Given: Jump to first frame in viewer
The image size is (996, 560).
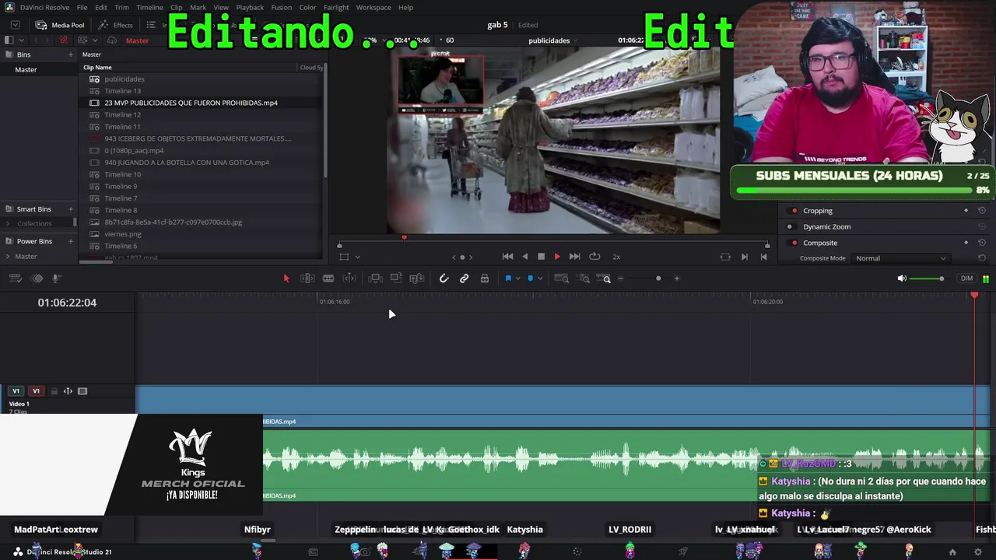Looking at the screenshot, I should pos(507,257).
